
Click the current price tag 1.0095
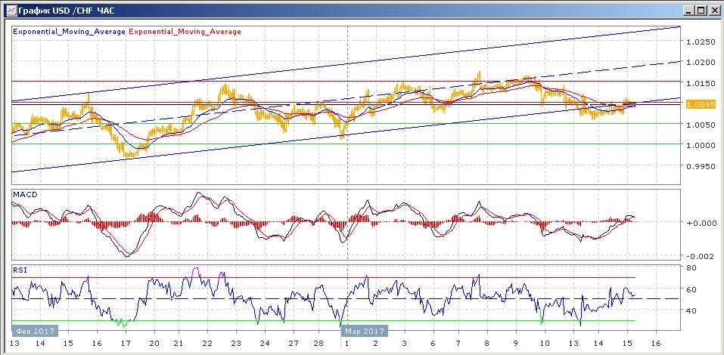coord(701,105)
